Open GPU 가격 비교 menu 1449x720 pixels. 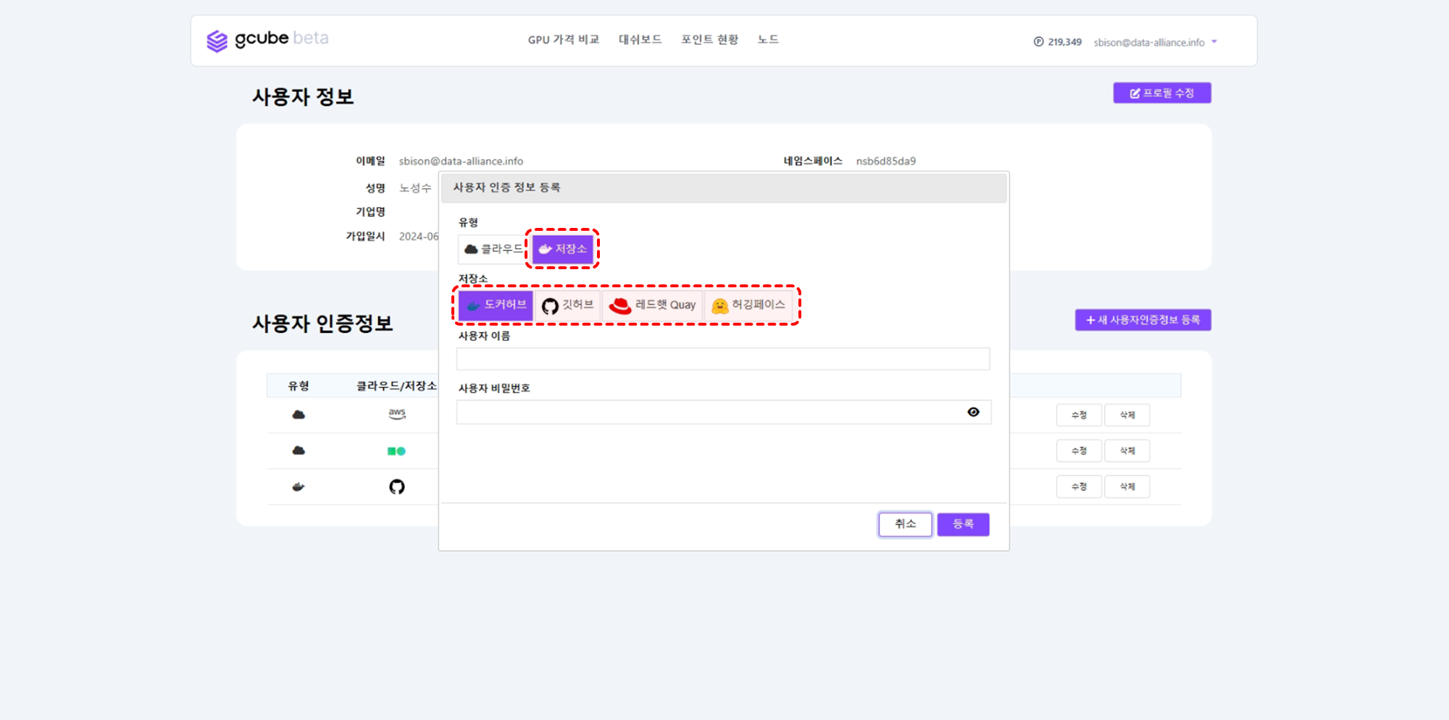pos(564,40)
